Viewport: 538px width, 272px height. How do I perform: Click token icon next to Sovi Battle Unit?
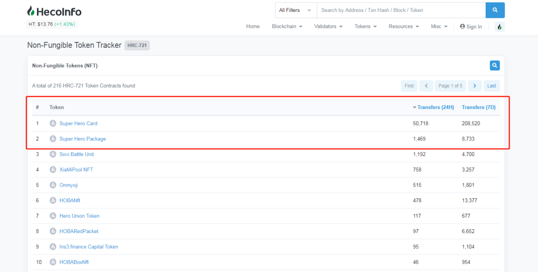coord(53,154)
